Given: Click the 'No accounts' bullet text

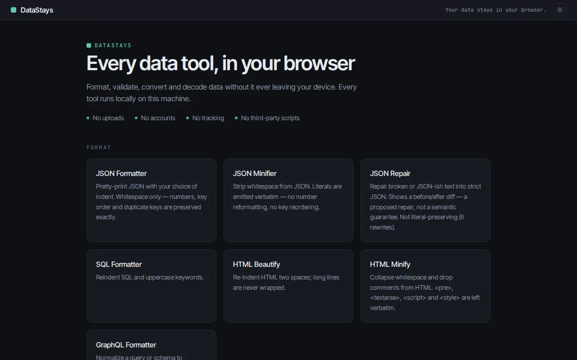Looking at the screenshot, I should (x=158, y=118).
